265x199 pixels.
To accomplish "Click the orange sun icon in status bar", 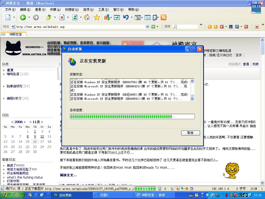I will coord(187,189).
